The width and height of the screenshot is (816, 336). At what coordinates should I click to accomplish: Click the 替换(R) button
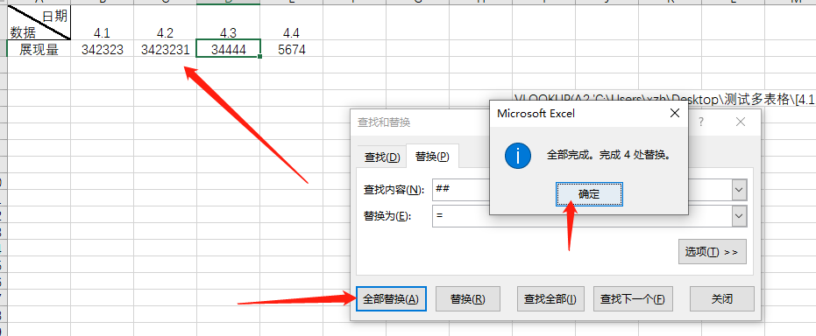click(x=468, y=299)
